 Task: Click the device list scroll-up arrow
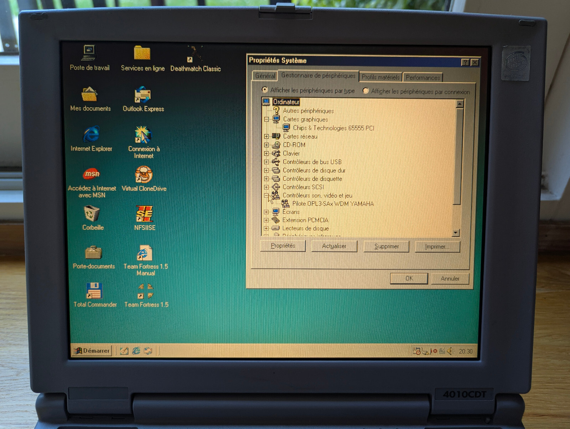click(x=459, y=104)
